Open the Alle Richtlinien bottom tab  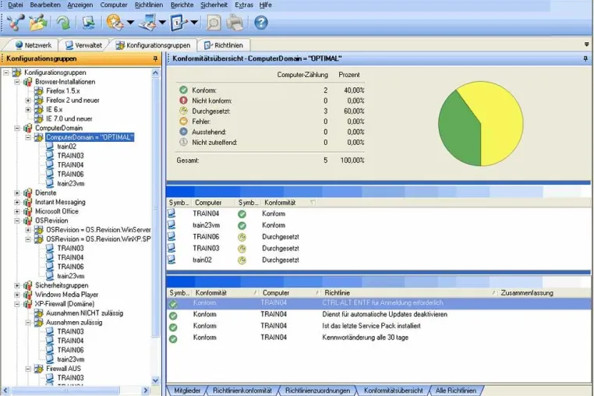tap(456, 391)
